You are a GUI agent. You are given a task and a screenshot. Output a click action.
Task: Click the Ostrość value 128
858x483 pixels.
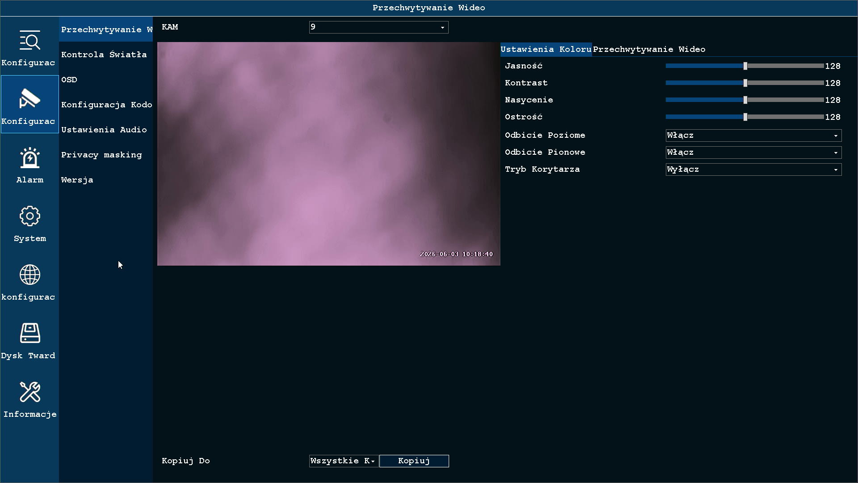point(833,117)
